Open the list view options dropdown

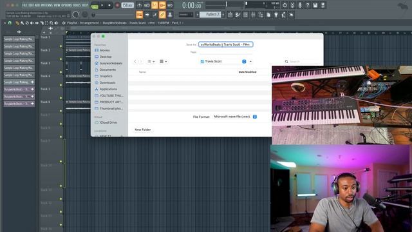point(151,61)
